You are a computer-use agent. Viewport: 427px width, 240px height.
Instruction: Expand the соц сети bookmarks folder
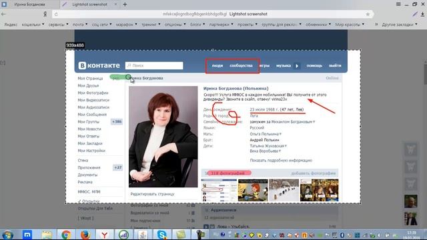coord(101,25)
